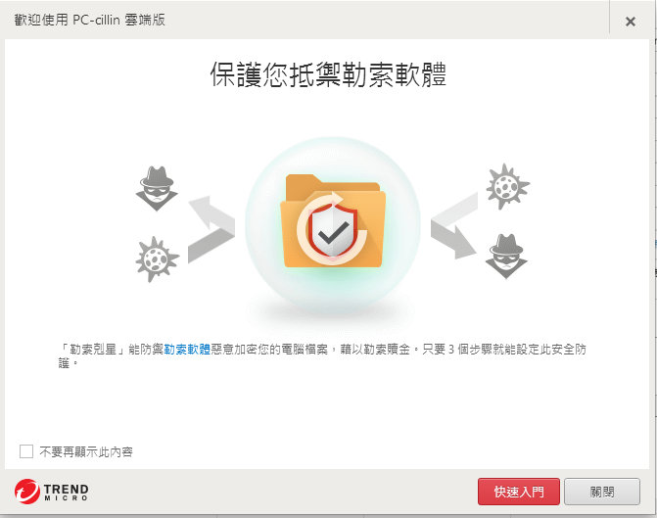Click the top-left hacker figure icon
Screen dimensions: 657x518
coord(157,189)
